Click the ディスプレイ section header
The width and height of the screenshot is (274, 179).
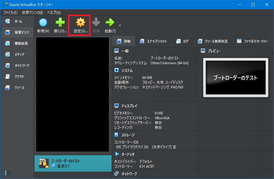pyautogui.click(x=129, y=106)
